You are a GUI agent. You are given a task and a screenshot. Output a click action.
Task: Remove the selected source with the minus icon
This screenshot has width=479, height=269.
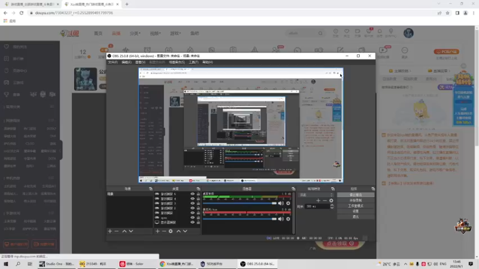click(164, 231)
